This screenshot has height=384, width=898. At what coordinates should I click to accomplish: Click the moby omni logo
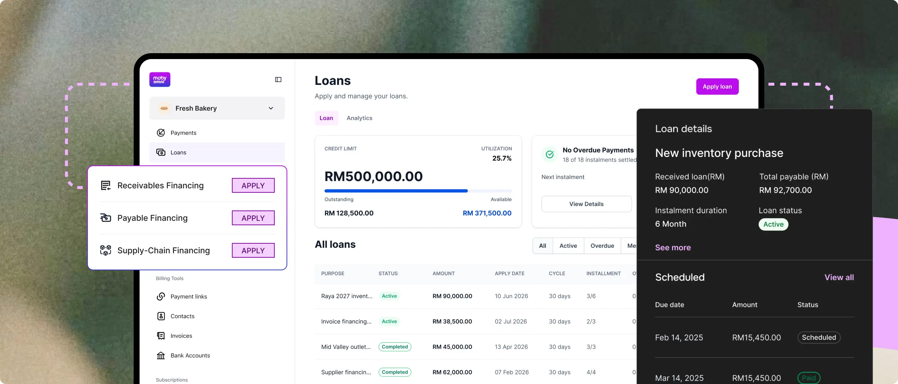click(x=160, y=79)
